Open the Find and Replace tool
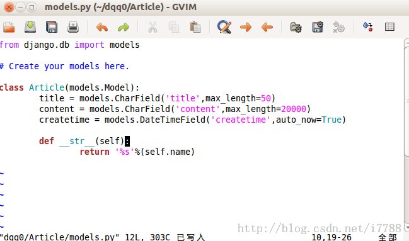Viewport: 409px width, 241px height. pyautogui.click(x=224, y=27)
